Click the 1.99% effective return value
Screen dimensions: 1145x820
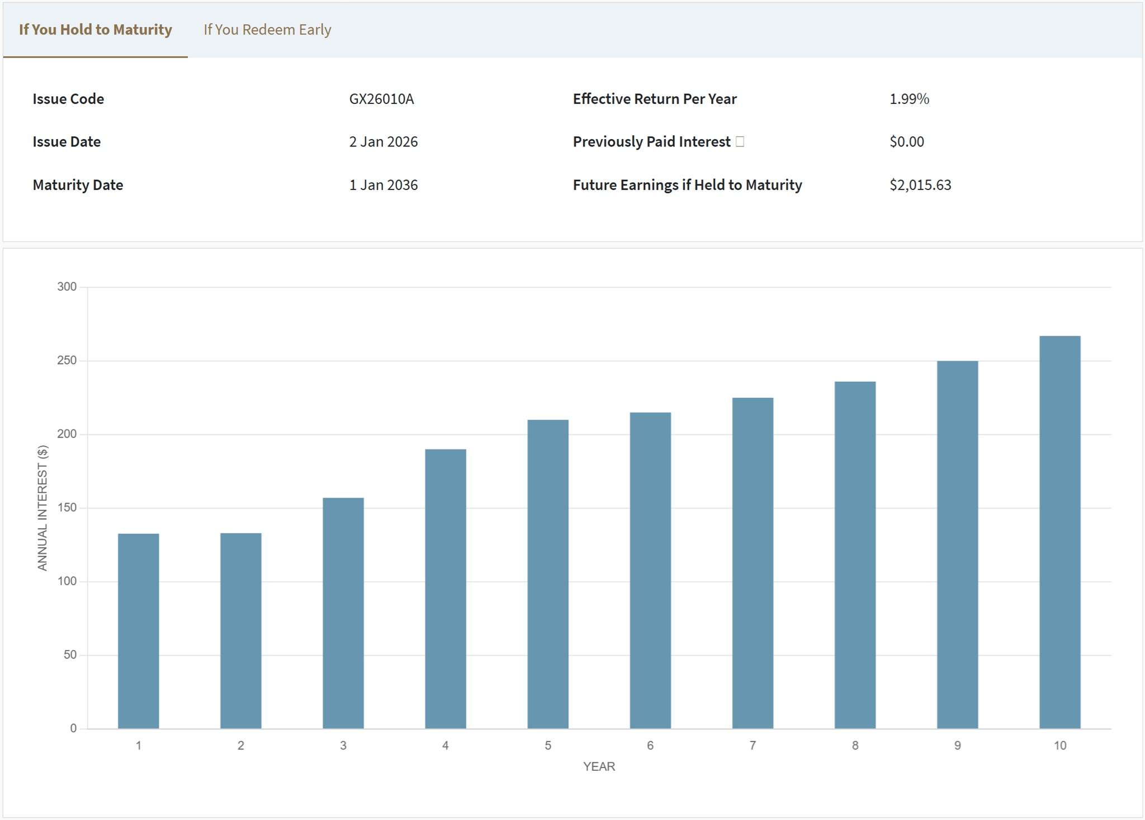(909, 99)
